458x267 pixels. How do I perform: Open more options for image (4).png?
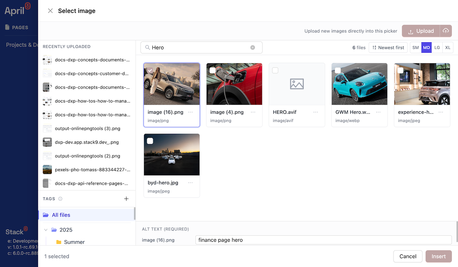(x=253, y=112)
